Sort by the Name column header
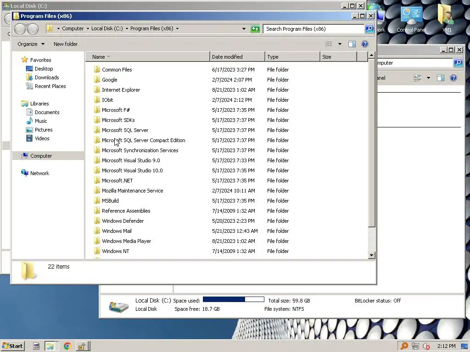Viewport: 470px width, 352px height. pyautogui.click(x=148, y=56)
